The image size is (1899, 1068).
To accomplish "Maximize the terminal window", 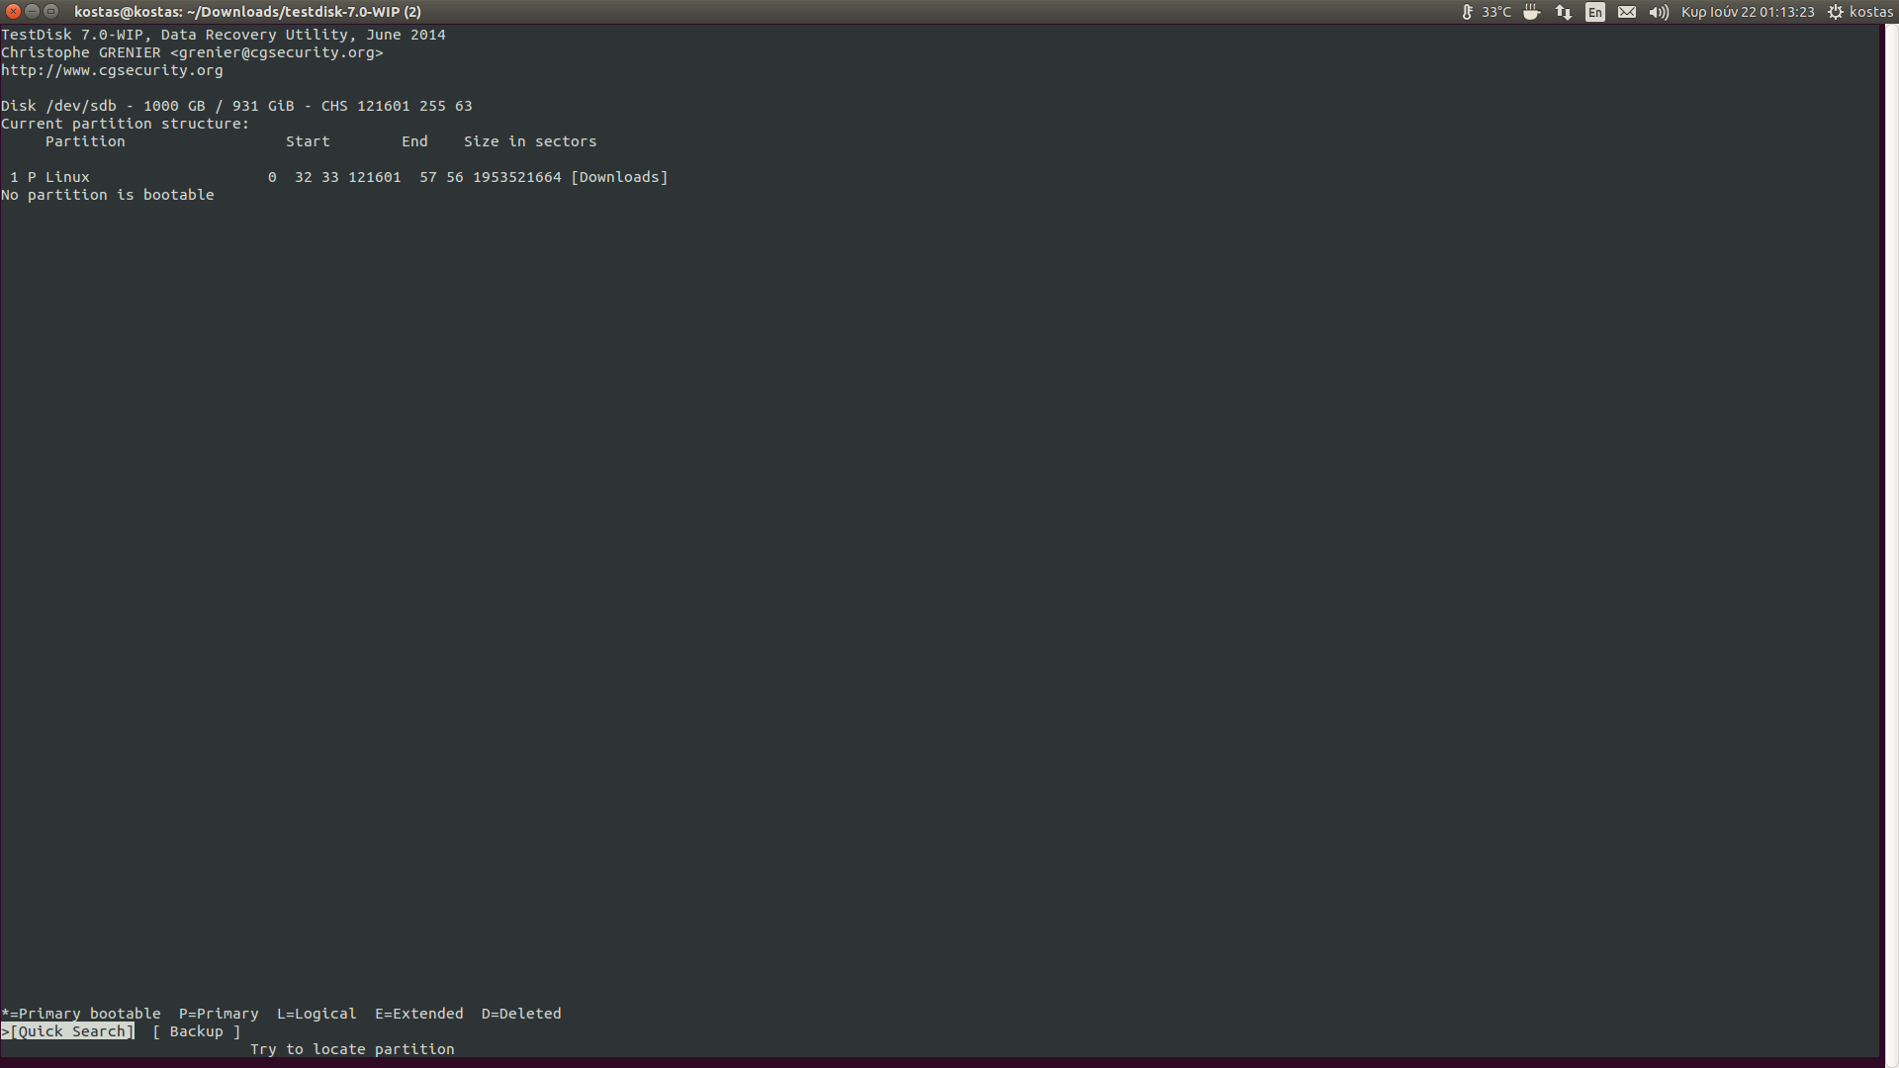I will (x=51, y=12).
